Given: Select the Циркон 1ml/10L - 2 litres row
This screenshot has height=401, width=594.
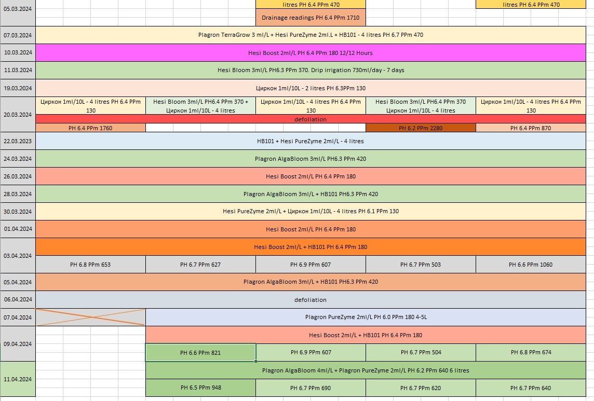Looking at the screenshot, I should point(310,88).
